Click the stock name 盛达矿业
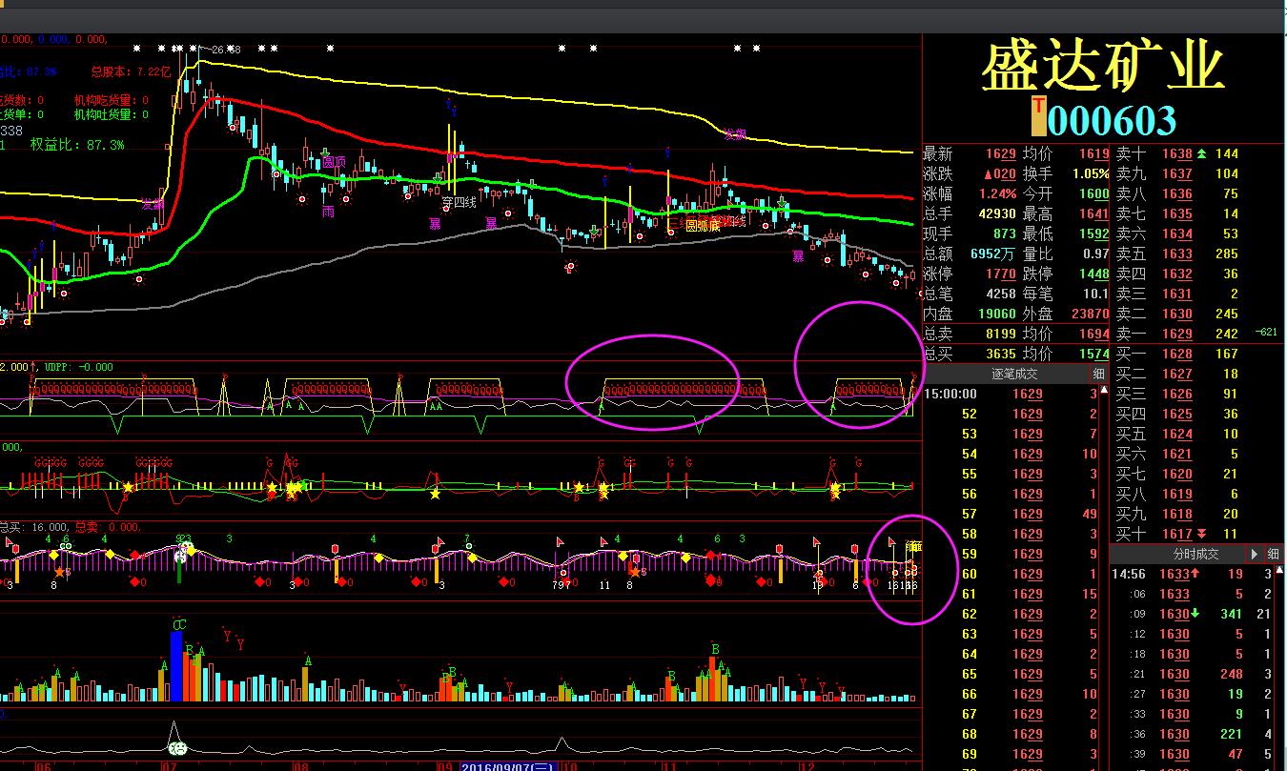The width and height of the screenshot is (1287, 771). (x=1103, y=67)
